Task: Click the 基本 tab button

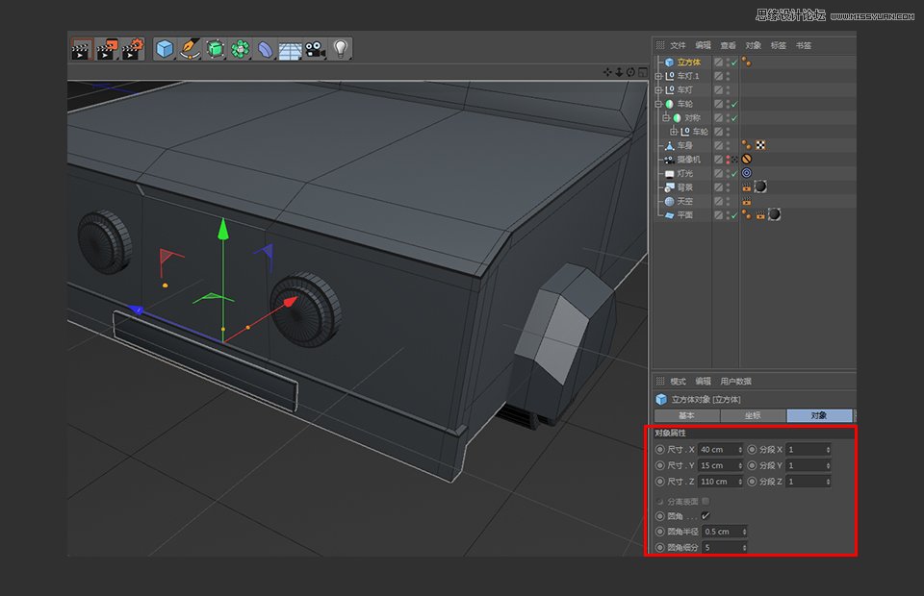Action: tap(687, 415)
